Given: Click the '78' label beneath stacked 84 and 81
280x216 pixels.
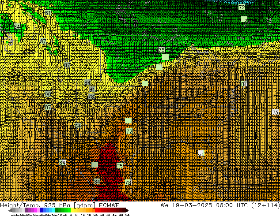Looking at the screenshot, I should [91, 97].
